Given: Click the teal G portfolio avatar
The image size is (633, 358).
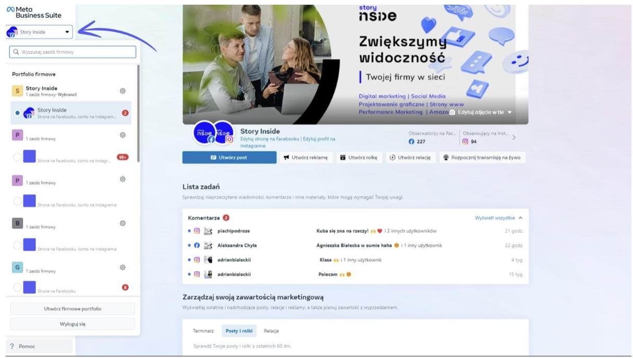Looking at the screenshot, I should pyautogui.click(x=17, y=268).
